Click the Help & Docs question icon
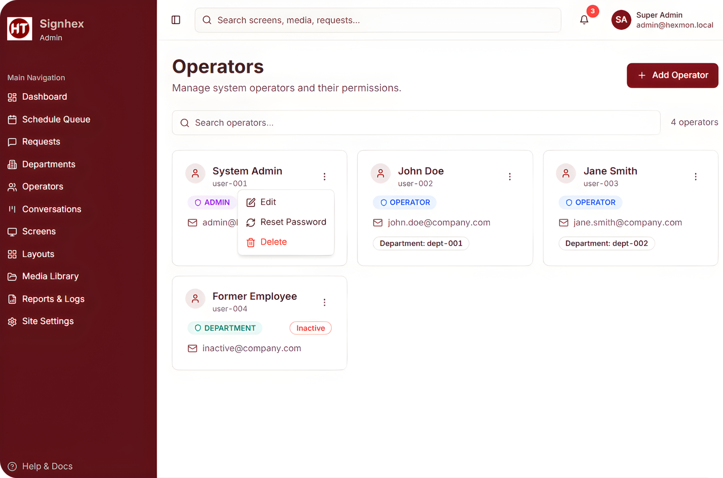The height and width of the screenshot is (478, 723). (x=12, y=466)
